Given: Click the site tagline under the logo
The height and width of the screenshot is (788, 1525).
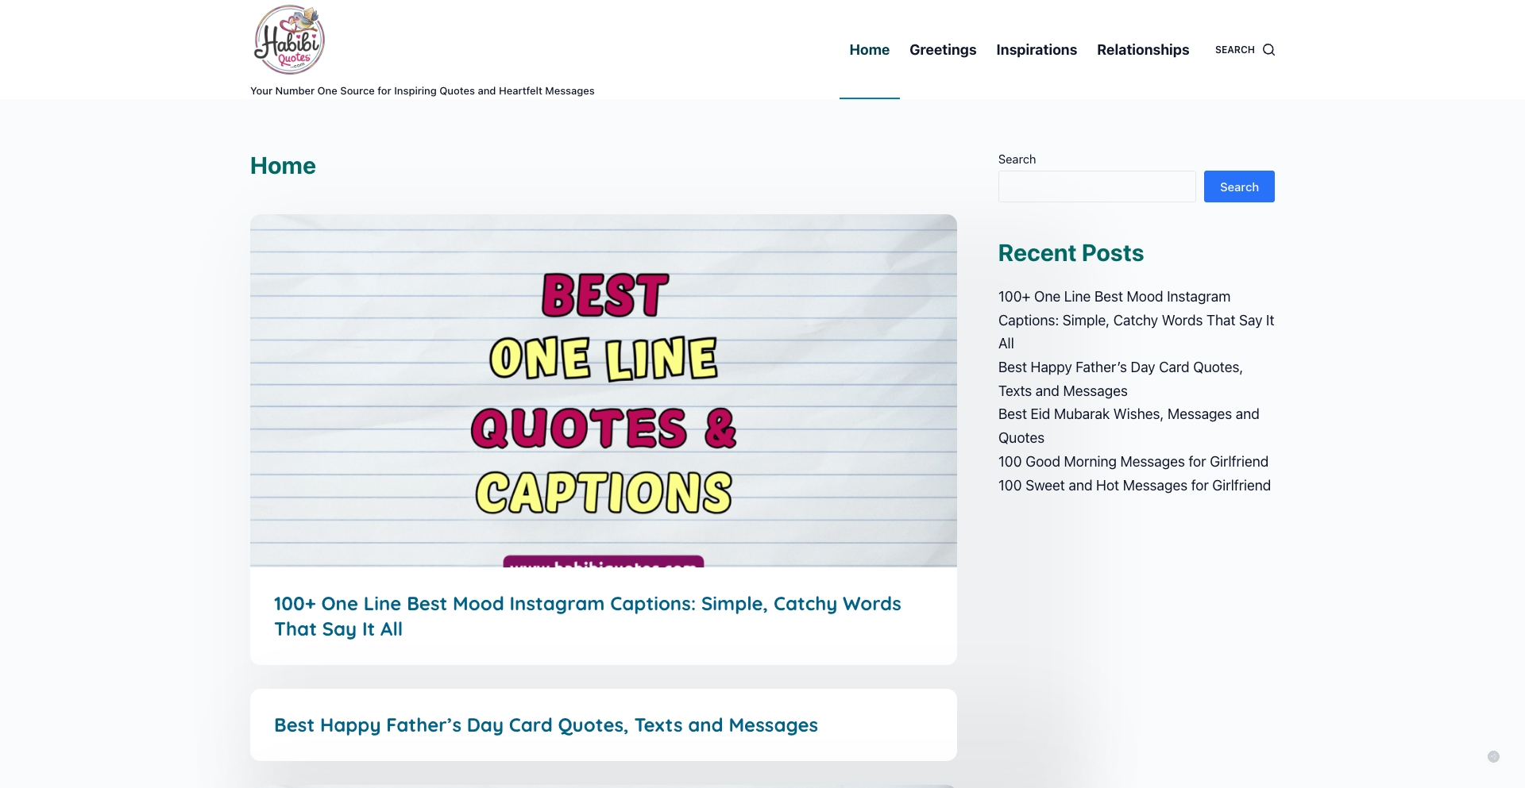Looking at the screenshot, I should [422, 90].
